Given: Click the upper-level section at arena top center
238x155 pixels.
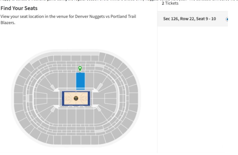Looking at the screenshot, I should point(77,57).
